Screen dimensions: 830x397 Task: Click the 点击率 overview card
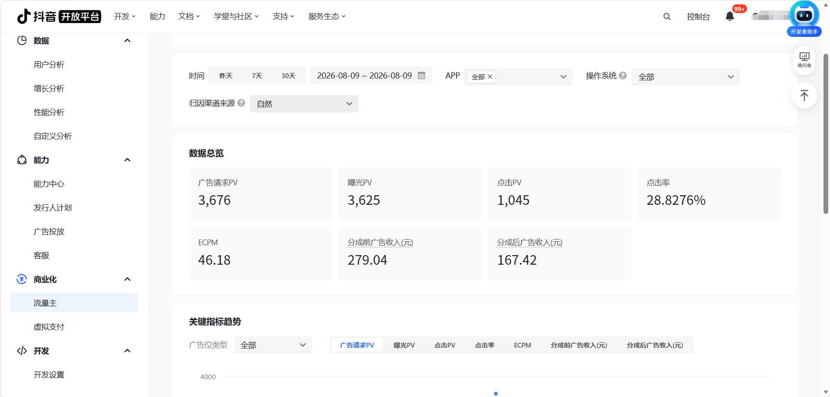click(x=709, y=194)
